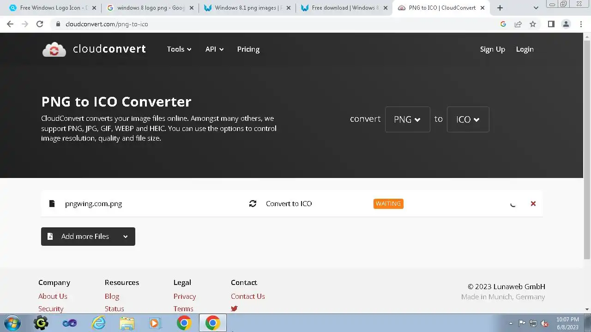Click the WAITING status badge
Screen dimensions: 591x332
(388, 204)
